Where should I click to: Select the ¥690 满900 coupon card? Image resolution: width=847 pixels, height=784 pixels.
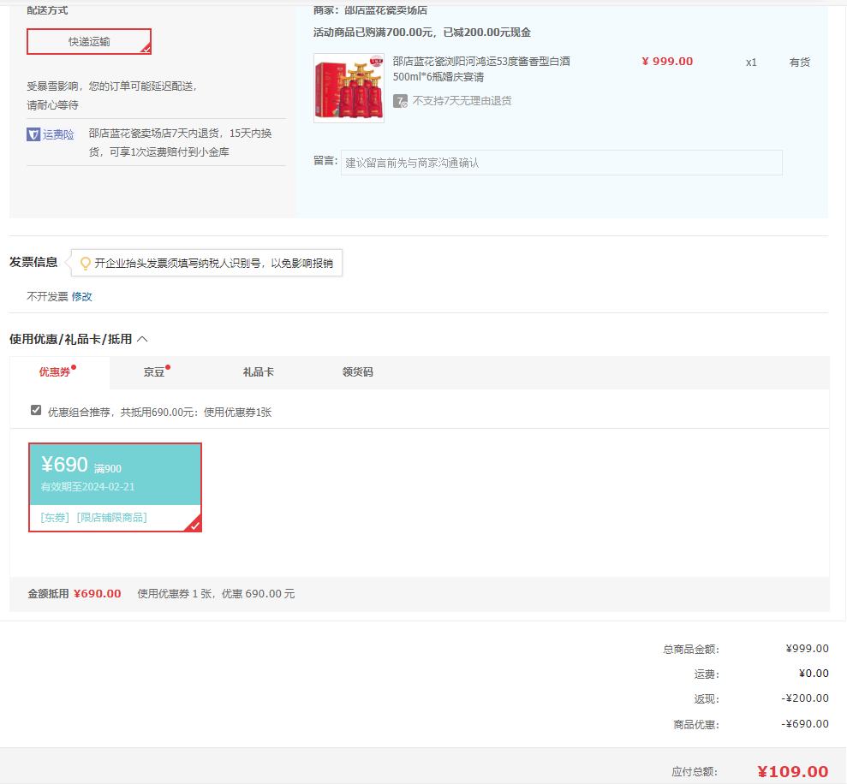[x=115, y=488]
